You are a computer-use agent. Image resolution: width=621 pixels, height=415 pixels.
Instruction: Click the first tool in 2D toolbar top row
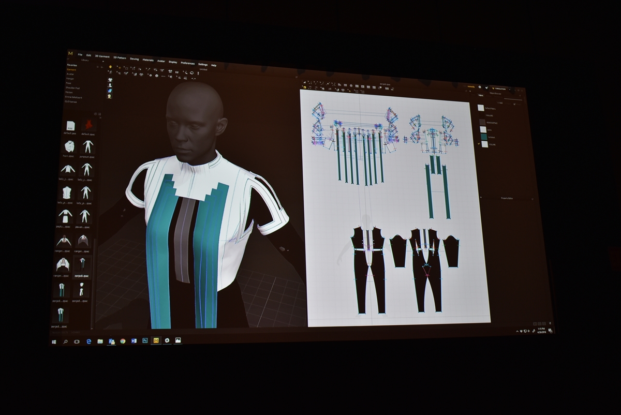click(305, 82)
